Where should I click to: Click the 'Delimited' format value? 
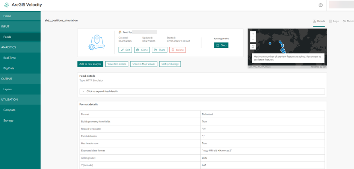point(207,115)
